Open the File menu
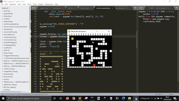Viewport: 179px width, 101px height. [x=2, y=4]
